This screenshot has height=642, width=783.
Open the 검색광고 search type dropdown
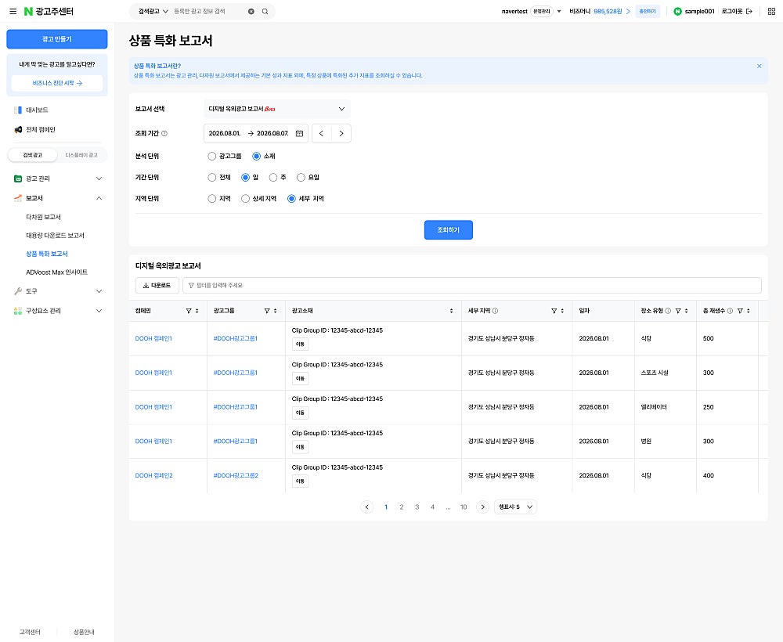153,11
